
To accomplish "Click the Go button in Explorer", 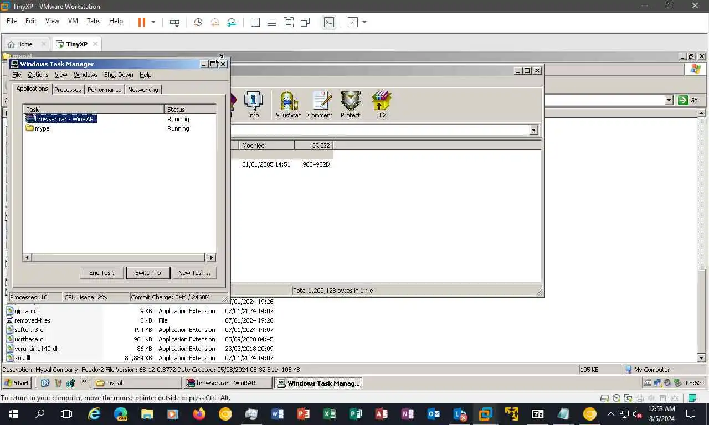I will tap(689, 100).
